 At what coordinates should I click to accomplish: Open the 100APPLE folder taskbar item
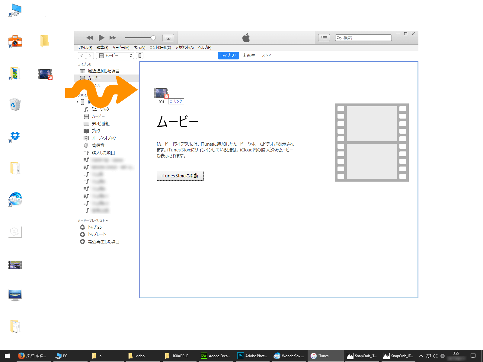[x=179, y=356]
